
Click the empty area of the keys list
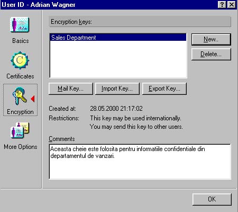[x=118, y=59]
